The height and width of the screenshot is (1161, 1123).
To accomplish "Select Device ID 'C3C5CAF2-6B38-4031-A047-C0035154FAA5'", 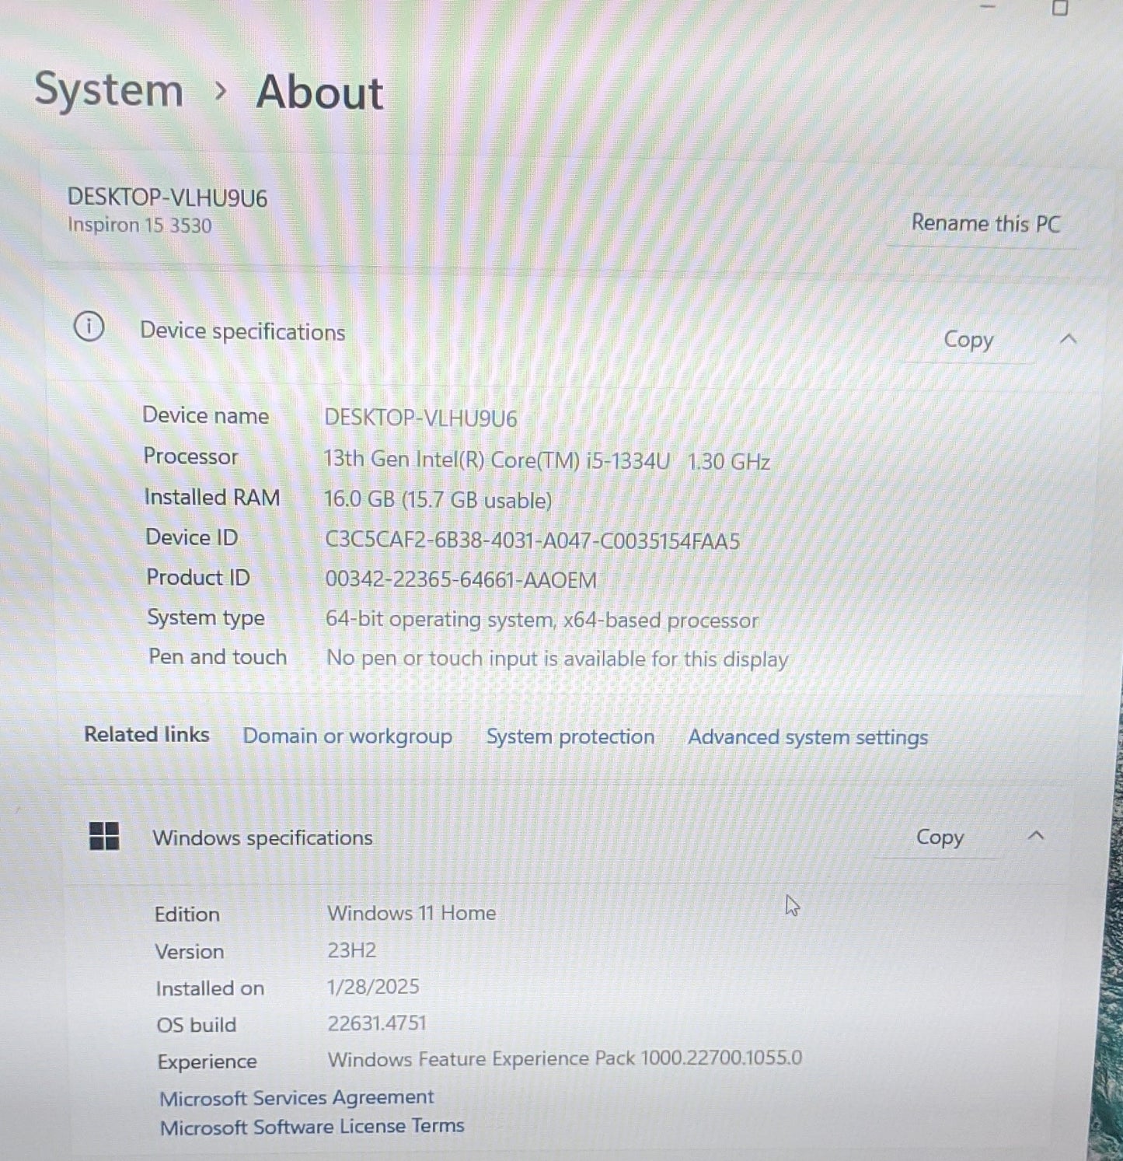I will click(x=532, y=540).
